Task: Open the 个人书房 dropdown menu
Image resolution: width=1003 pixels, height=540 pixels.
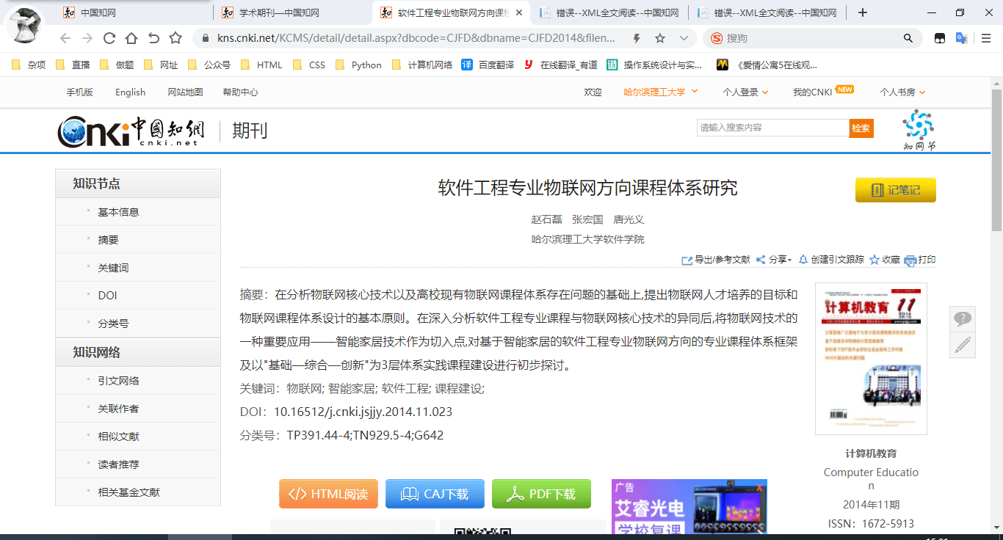Action: [x=902, y=92]
